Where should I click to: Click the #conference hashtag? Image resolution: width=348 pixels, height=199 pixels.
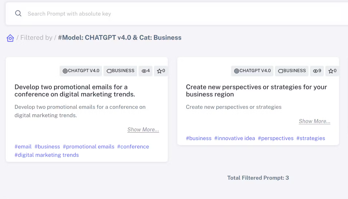pyautogui.click(x=133, y=147)
